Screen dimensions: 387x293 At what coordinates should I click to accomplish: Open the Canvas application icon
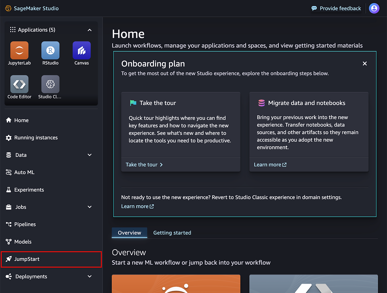coord(82,50)
